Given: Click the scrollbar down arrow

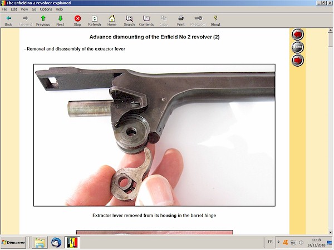Looking at the screenshot, I should [x=330, y=232].
